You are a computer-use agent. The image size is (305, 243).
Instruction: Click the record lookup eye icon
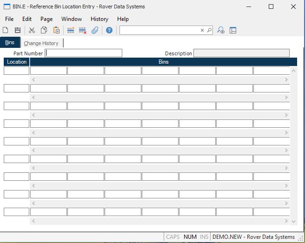click(x=221, y=30)
